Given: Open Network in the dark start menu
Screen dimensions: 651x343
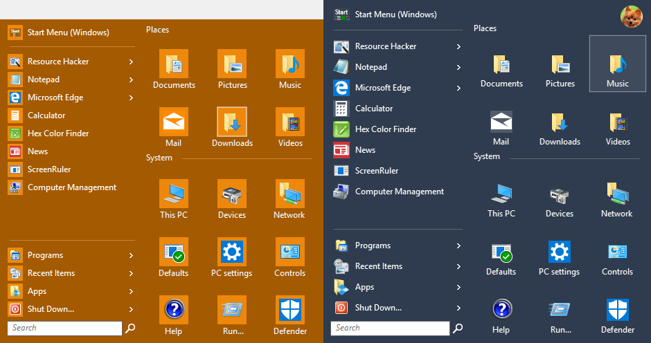Looking at the screenshot, I should click(x=617, y=201).
